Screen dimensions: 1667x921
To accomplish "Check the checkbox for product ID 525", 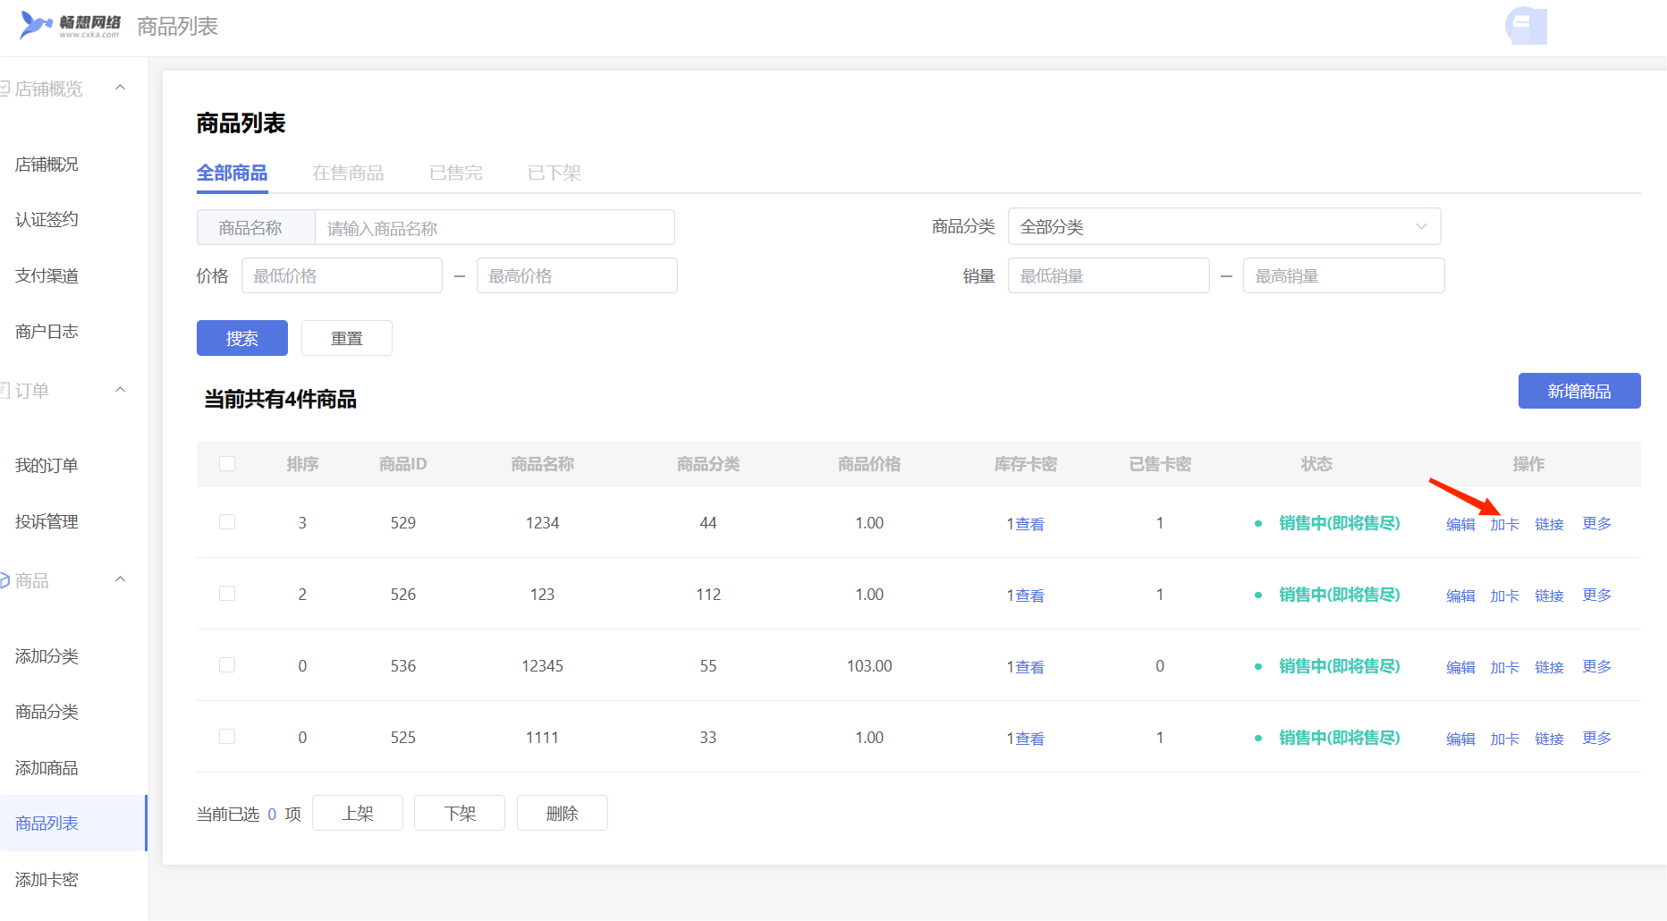I will tap(227, 737).
